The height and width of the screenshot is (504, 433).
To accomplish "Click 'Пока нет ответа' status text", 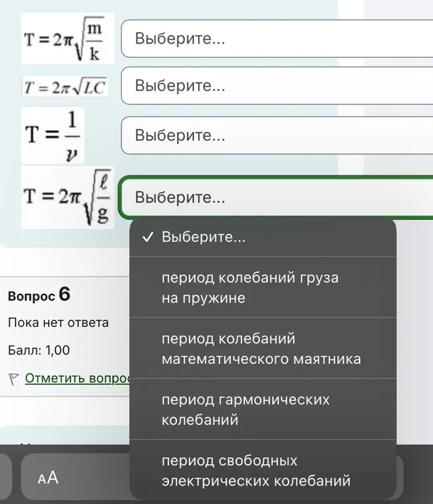I will pyautogui.click(x=58, y=322).
